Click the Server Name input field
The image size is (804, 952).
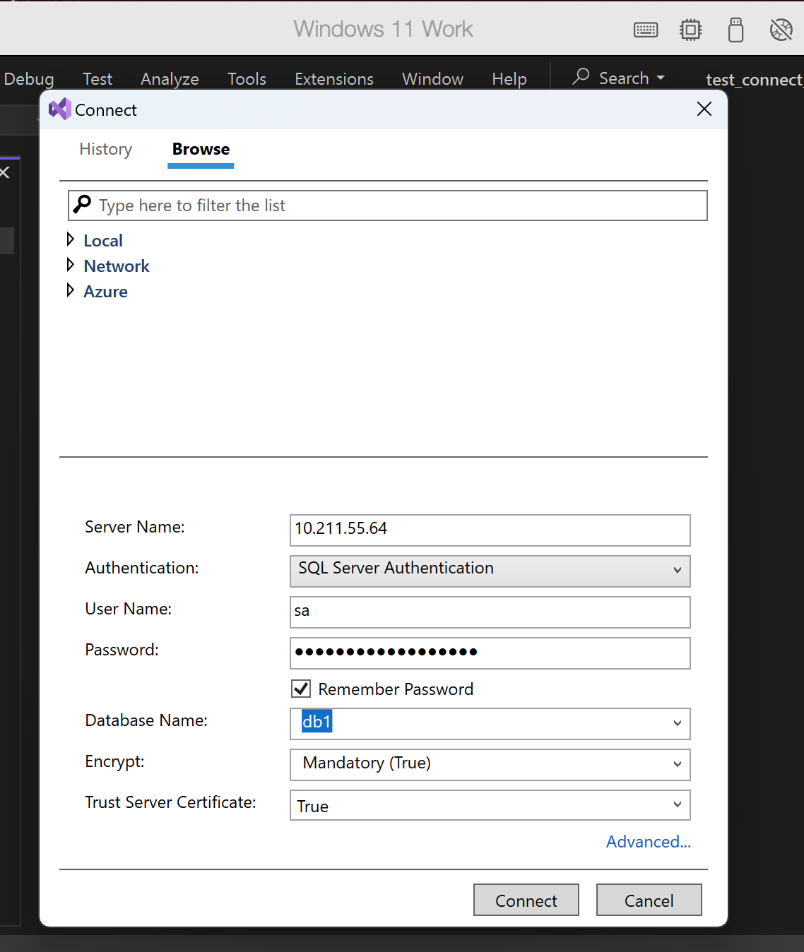[x=490, y=530]
